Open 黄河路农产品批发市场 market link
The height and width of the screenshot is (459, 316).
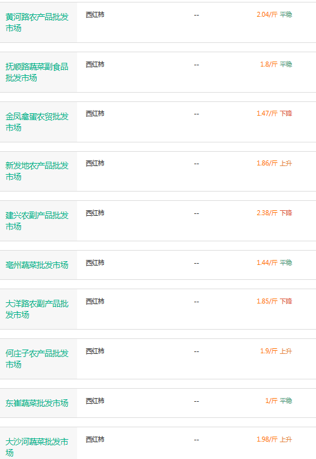coord(37,22)
